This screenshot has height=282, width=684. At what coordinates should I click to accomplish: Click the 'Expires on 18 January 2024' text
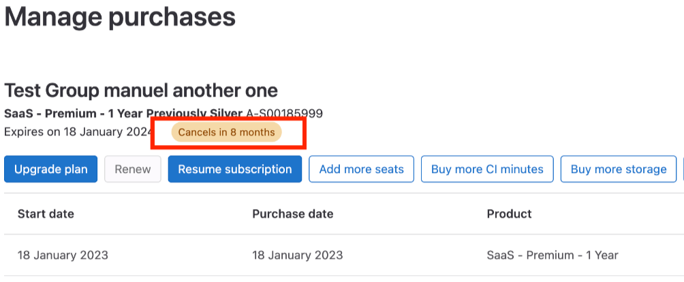[x=77, y=132]
